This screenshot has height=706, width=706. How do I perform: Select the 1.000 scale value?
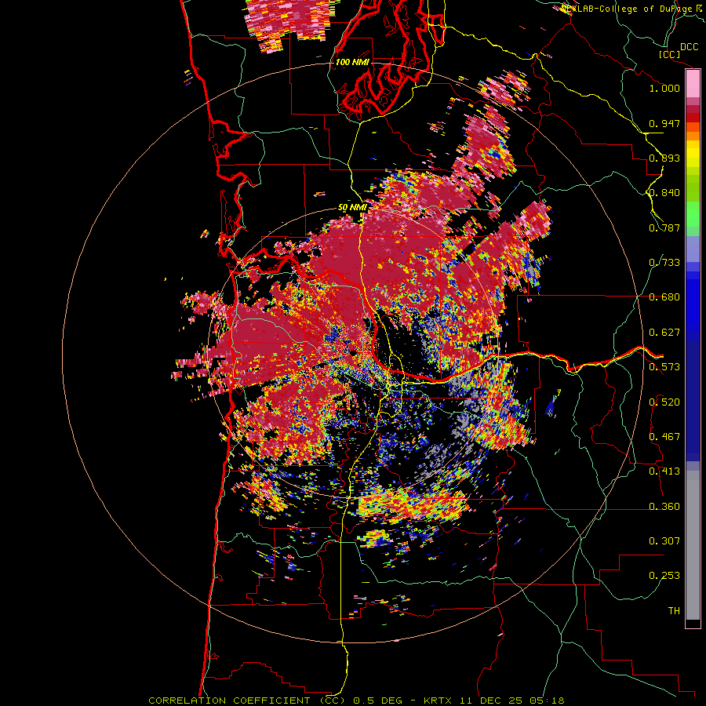[x=664, y=88]
